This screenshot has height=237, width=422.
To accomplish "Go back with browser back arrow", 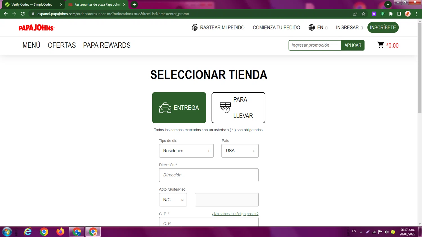I will click(x=6, y=13).
